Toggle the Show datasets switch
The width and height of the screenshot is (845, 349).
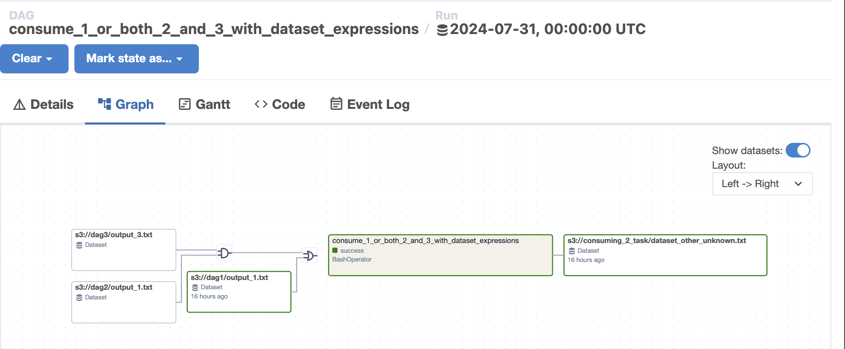[798, 150]
